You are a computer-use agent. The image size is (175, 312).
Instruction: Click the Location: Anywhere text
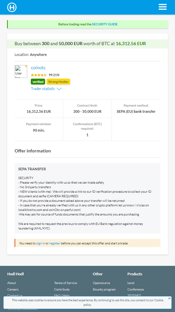[31, 55]
